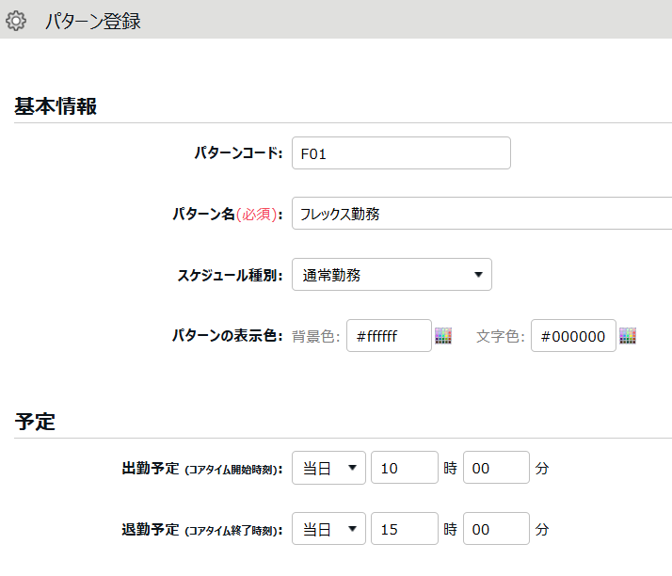Expand the スケジュール種別 dropdown
This screenshot has width=672, height=576.
click(392, 275)
